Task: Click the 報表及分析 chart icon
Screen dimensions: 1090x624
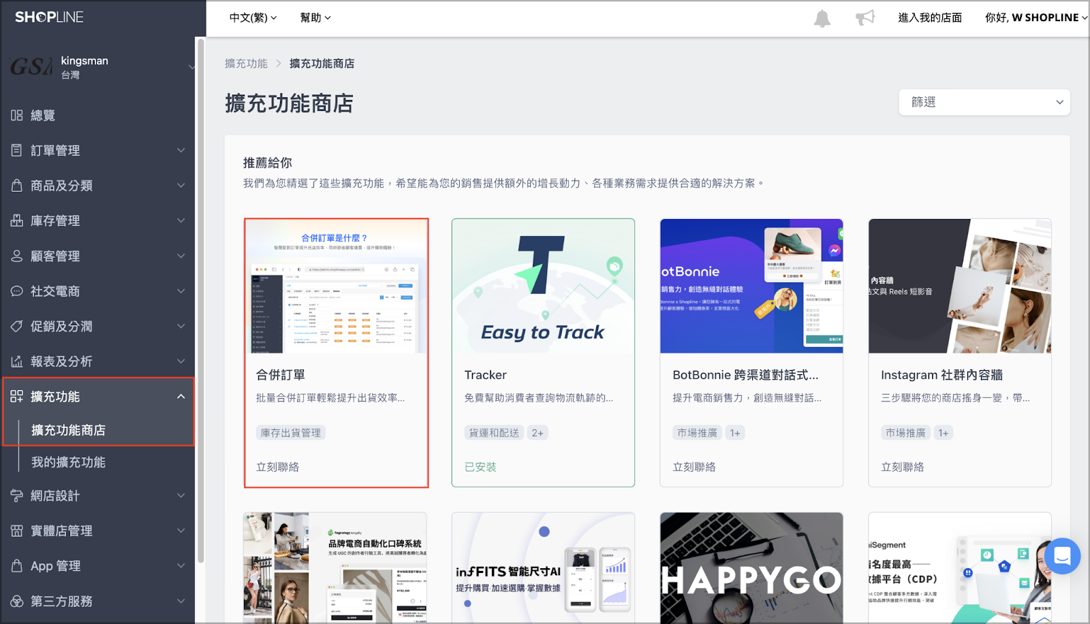Action: 17,361
